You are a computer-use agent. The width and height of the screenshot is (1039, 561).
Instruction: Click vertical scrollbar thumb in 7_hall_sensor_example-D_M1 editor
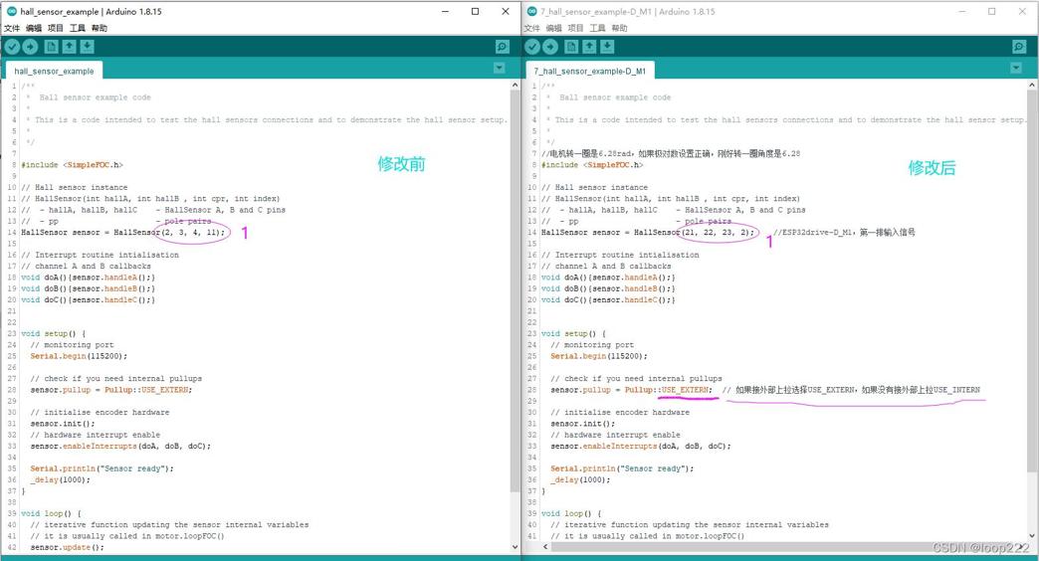(x=1032, y=281)
